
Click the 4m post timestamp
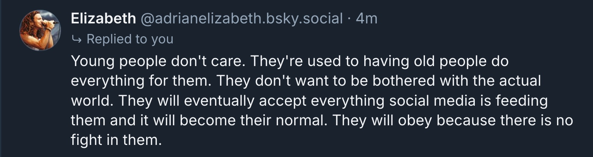pos(367,18)
